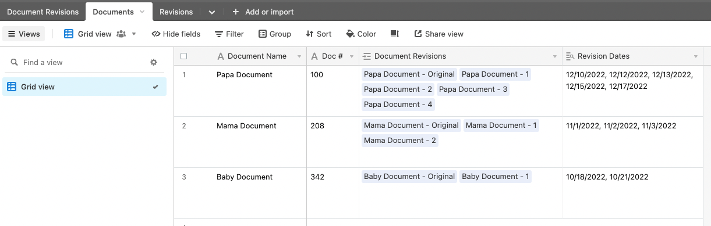The width and height of the screenshot is (711, 226).
Task: Click the Share view icon button
Action: click(438, 34)
